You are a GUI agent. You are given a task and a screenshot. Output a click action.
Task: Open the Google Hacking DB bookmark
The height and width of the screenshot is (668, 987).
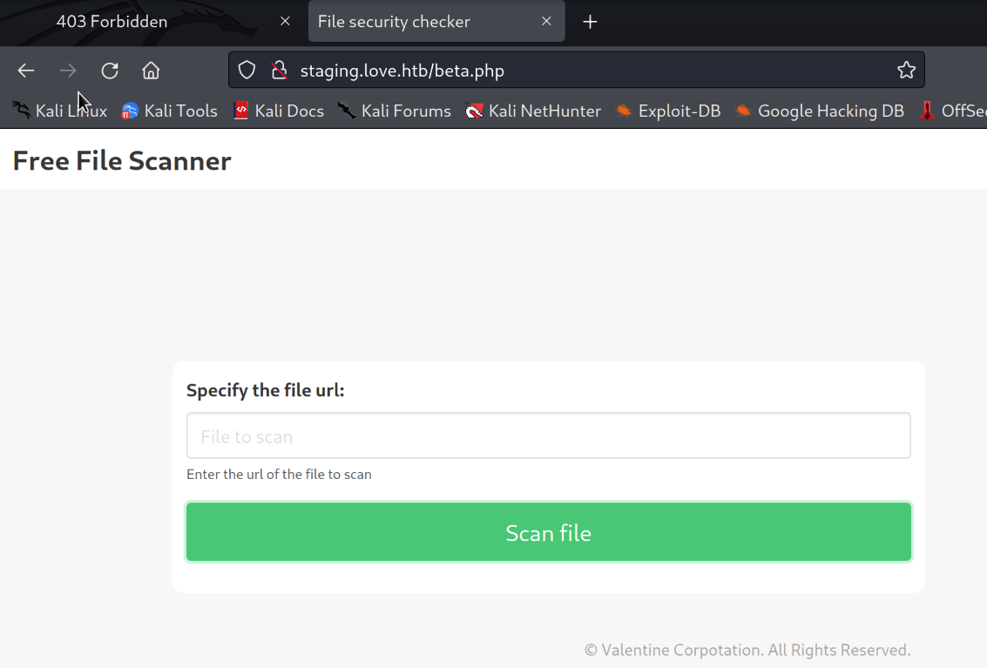tap(820, 111)
